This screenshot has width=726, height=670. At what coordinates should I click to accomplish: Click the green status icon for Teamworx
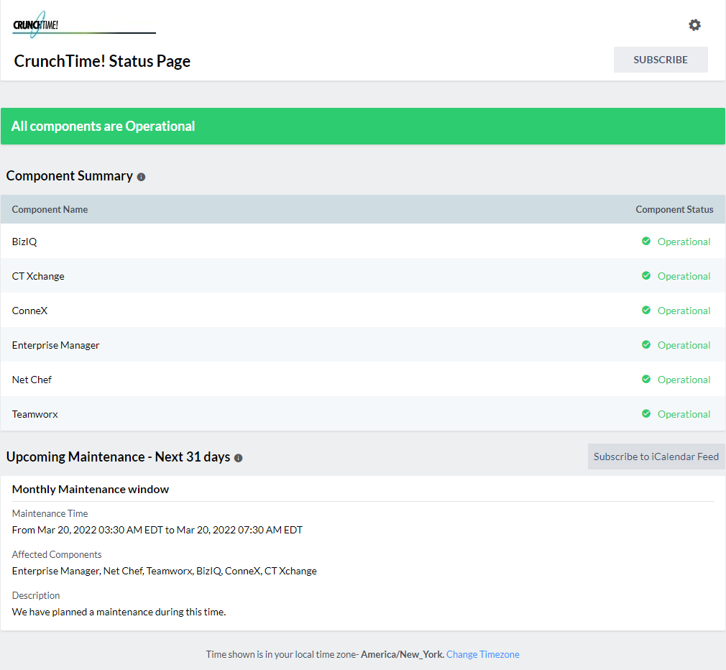(645, 414)
